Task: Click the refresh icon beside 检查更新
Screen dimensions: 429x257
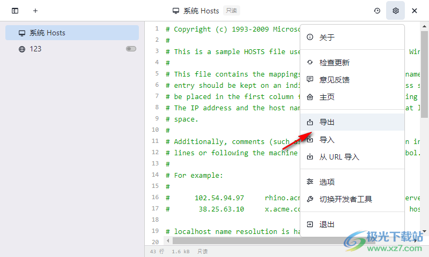Action: [x=310, y=62]
